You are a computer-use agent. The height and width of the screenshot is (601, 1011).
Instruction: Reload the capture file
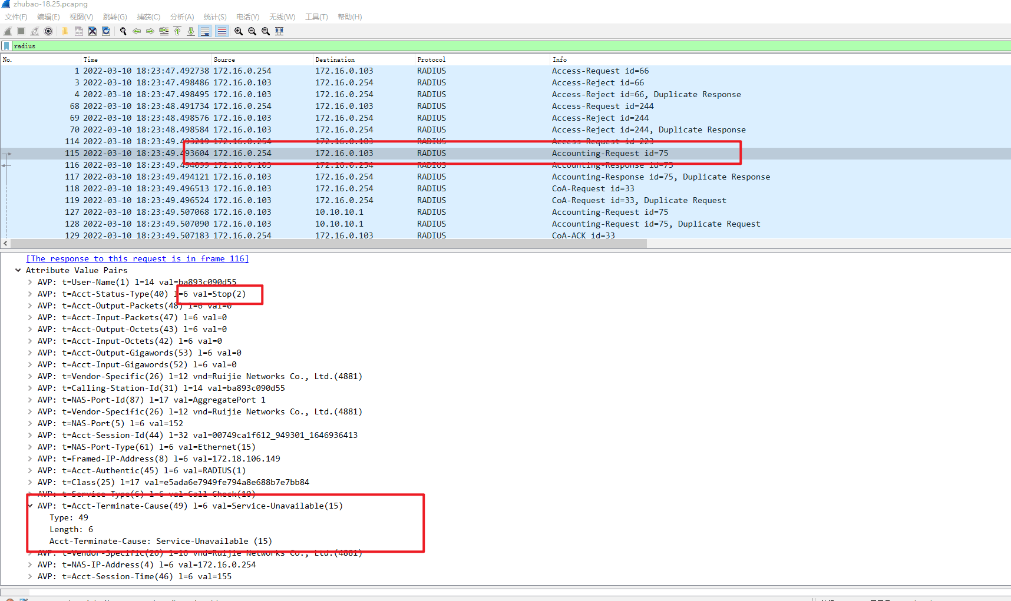click(106, 31)
